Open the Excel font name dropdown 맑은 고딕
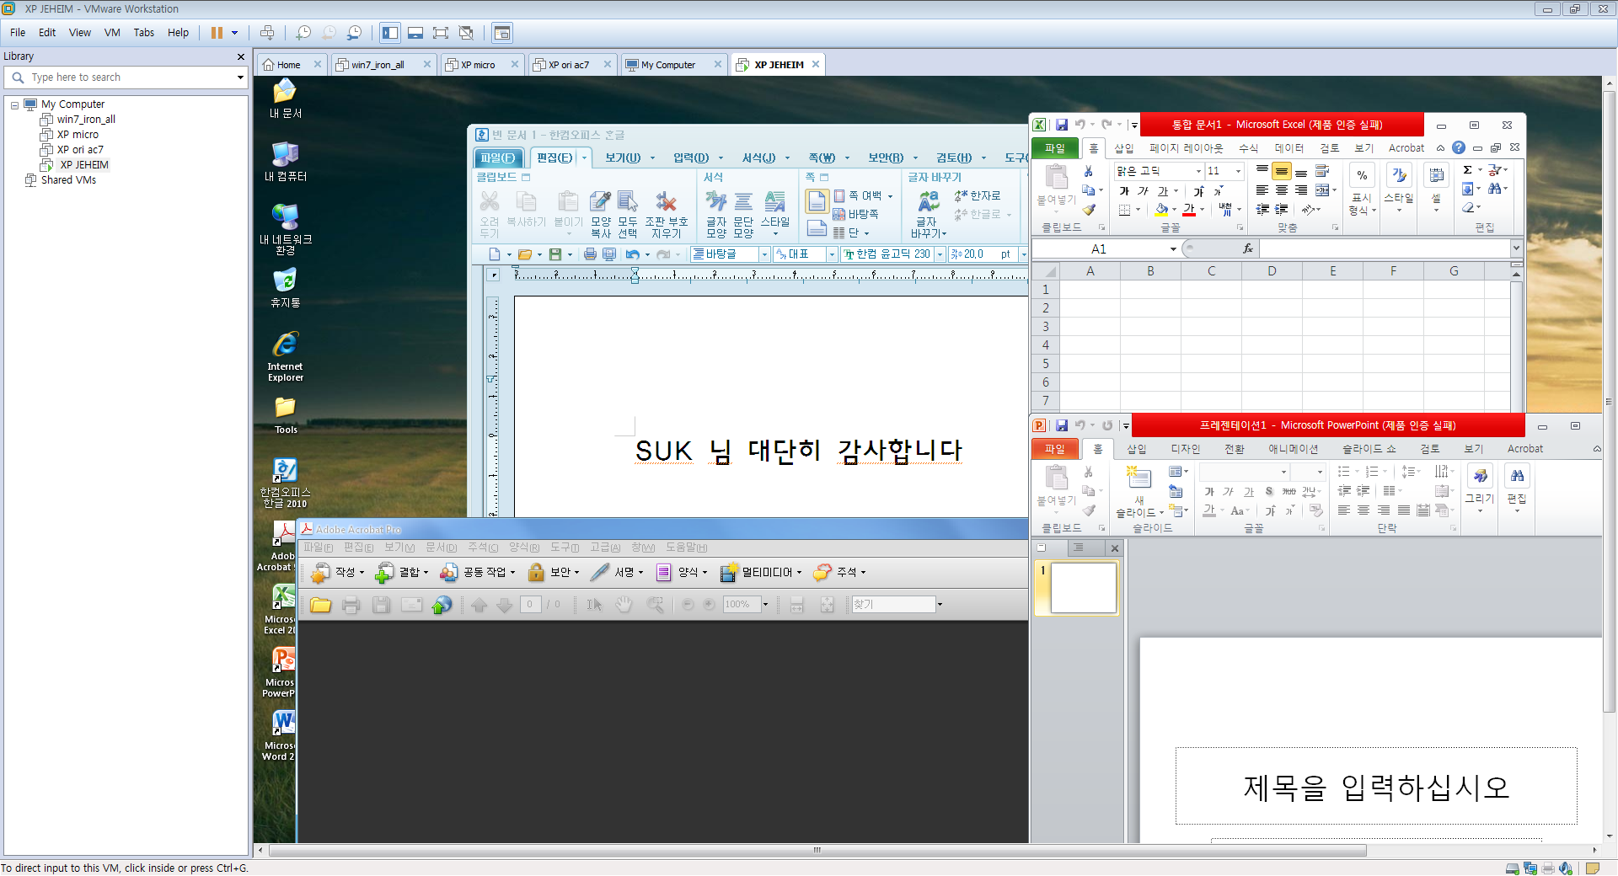 1198,171
